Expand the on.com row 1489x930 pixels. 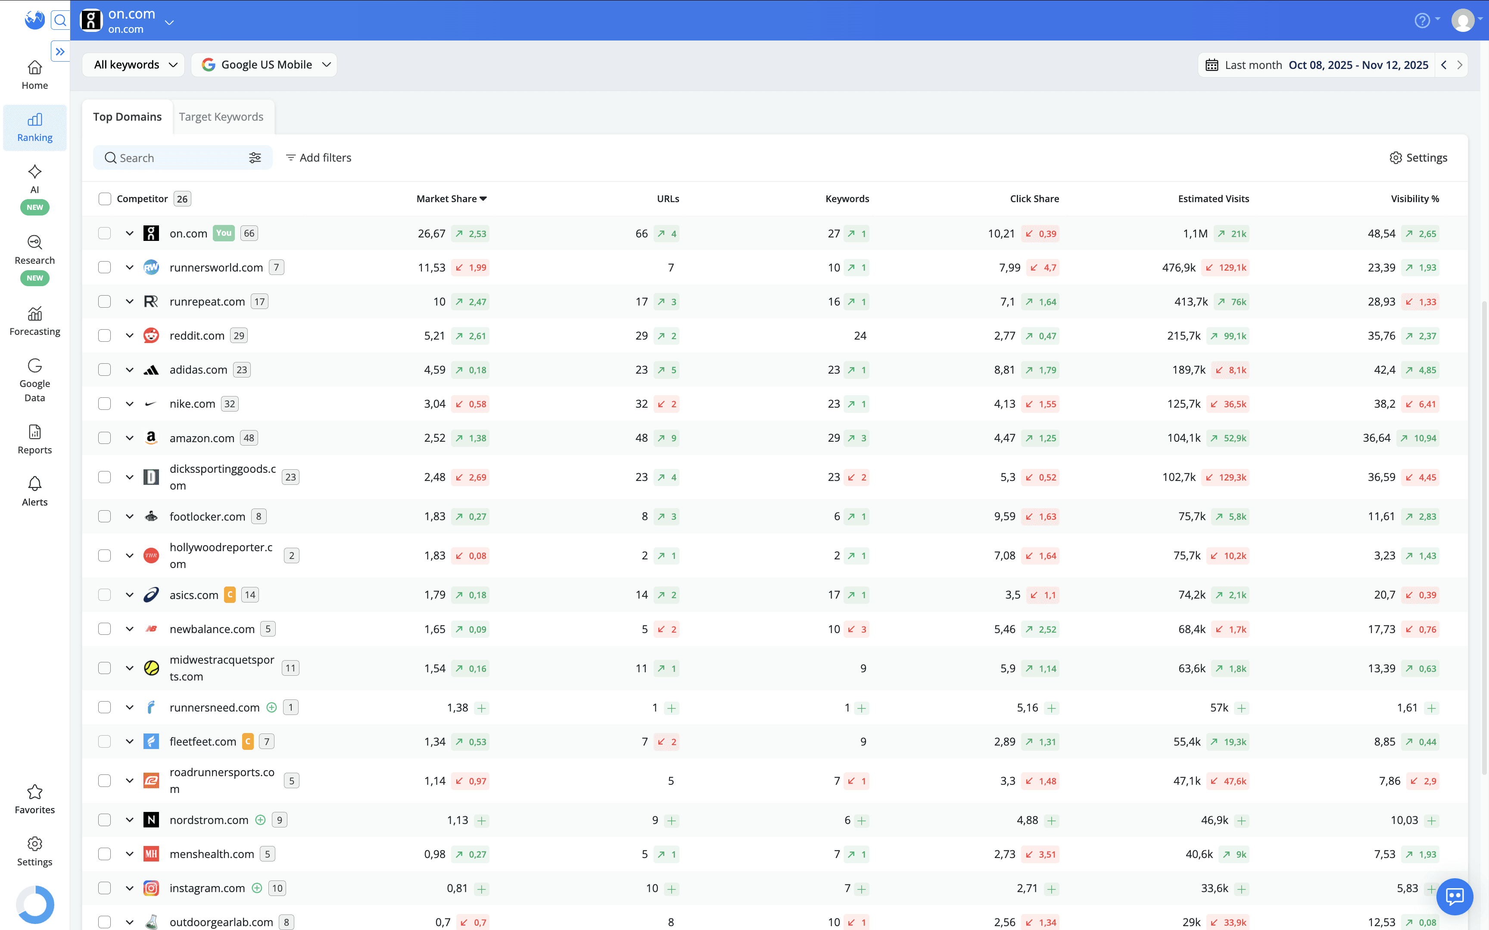pos(129,233)
